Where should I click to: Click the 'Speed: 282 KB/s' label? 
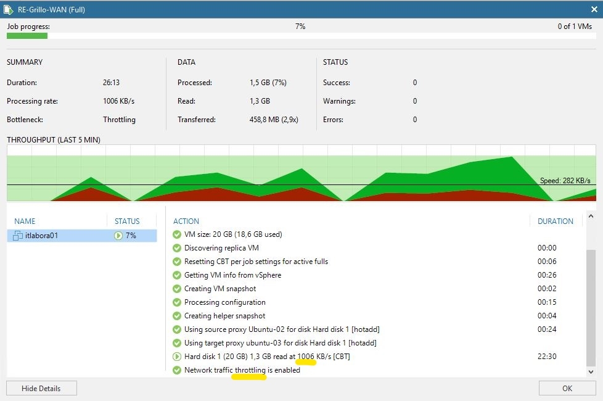(x=565, y=181)
